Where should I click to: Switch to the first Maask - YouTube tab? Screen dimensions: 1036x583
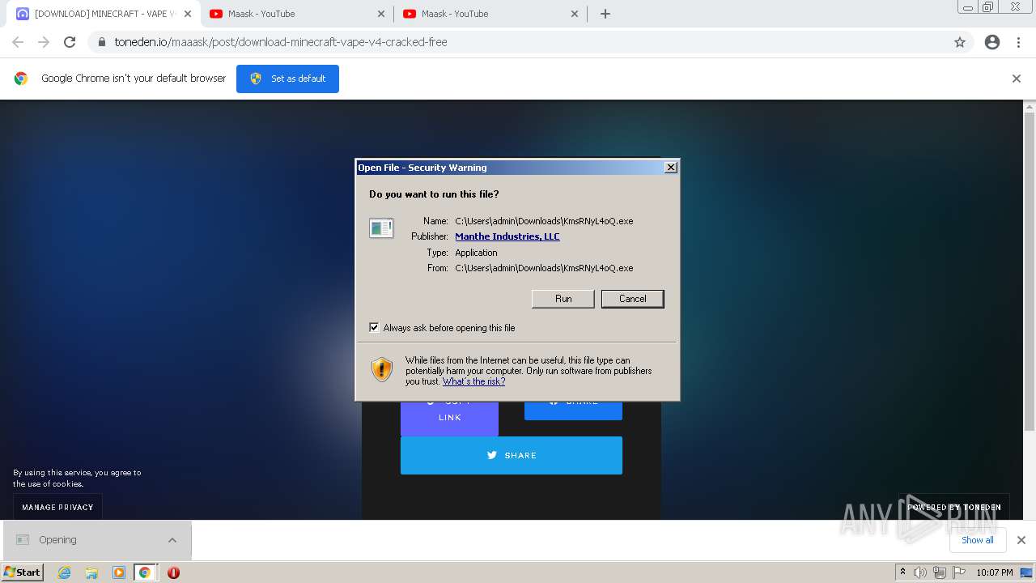pos(297,14)
